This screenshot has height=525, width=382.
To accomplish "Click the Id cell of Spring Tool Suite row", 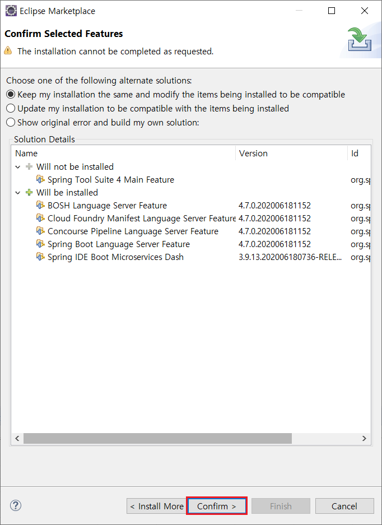I will 361,180.
